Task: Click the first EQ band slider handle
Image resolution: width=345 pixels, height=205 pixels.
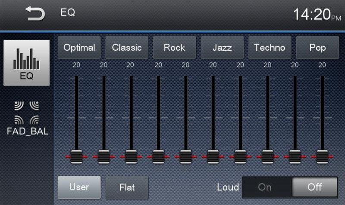Action: 76,157
